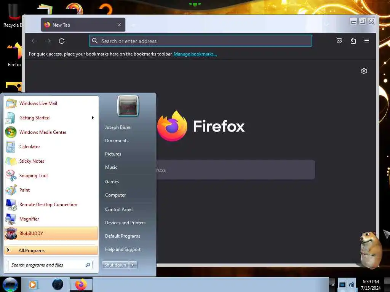Go back in Firefox
390x292 pixels.
click(34, 41)
